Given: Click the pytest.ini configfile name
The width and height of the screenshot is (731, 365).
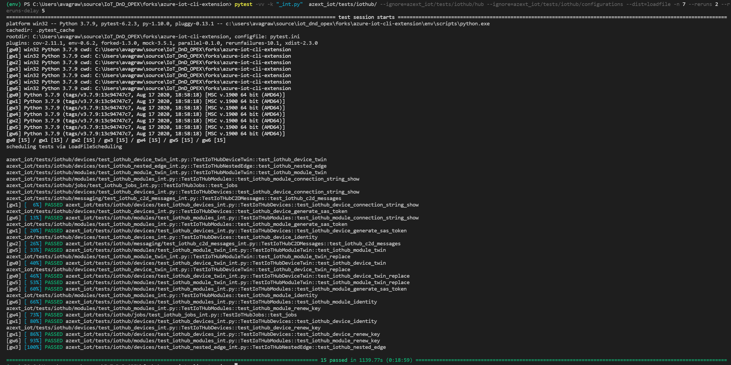Looking at the screenshot, I should pyautogui.click(x=285, y=37).
